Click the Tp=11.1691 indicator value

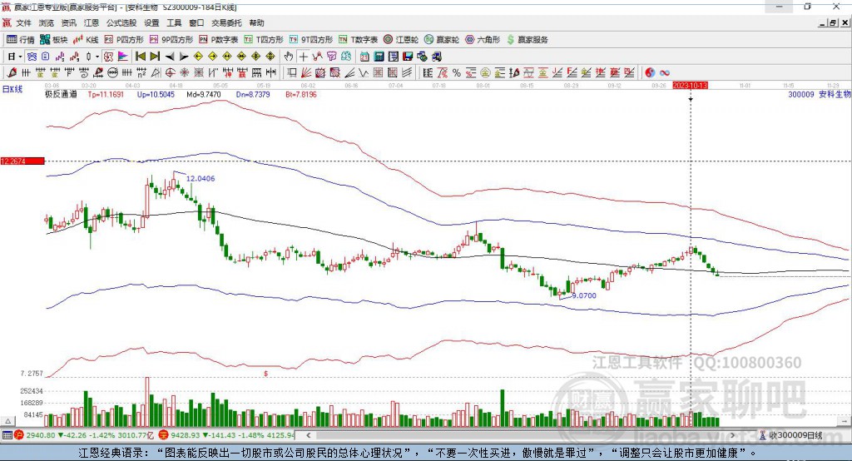pyautogui.click(x=106, y=94)
